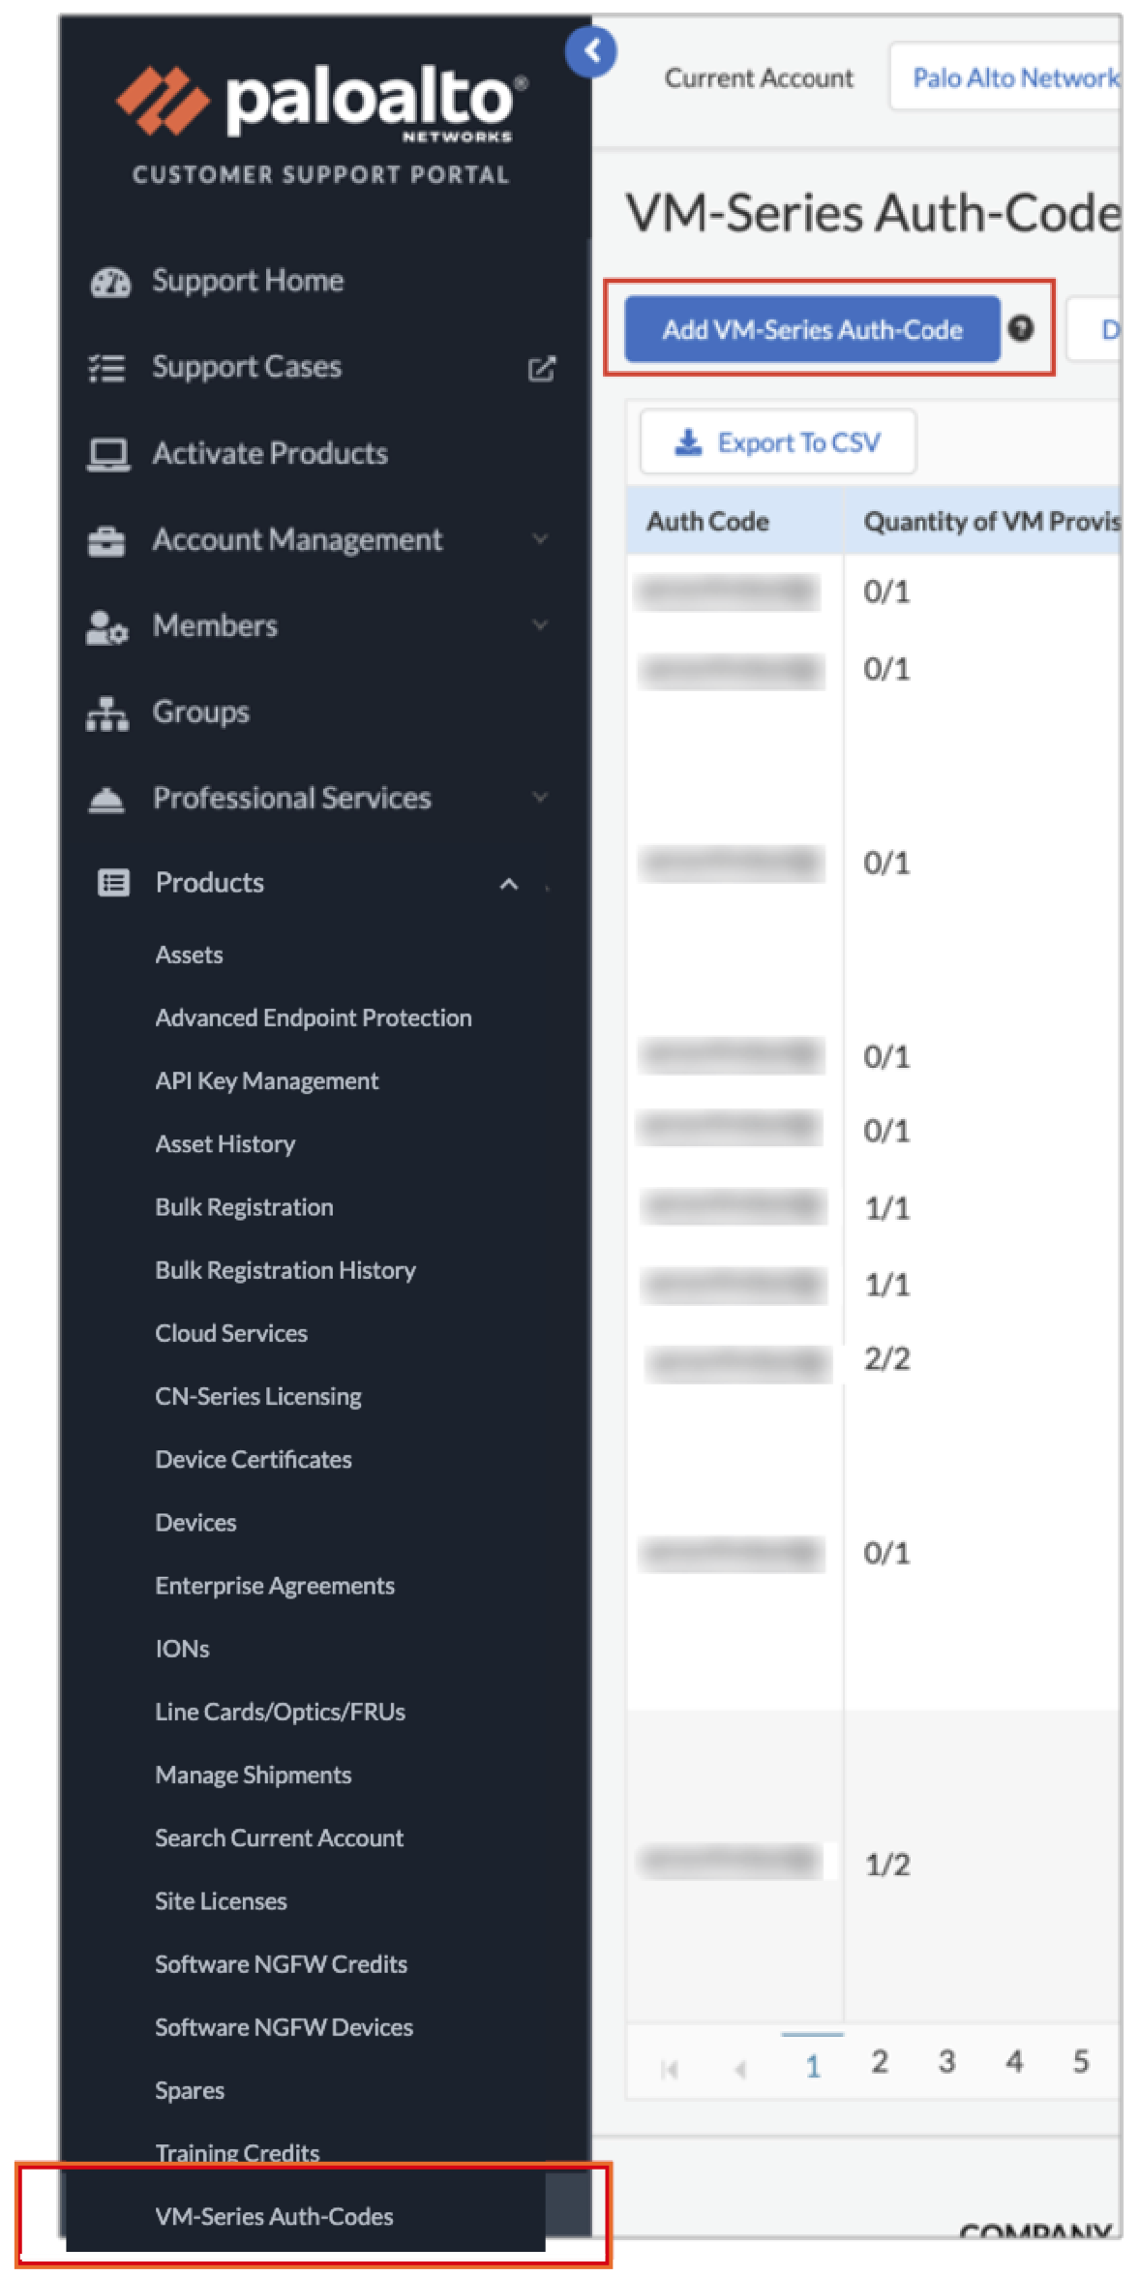Open VM-Series Auth-Codes in sidebar

(x=274, y=2215)
